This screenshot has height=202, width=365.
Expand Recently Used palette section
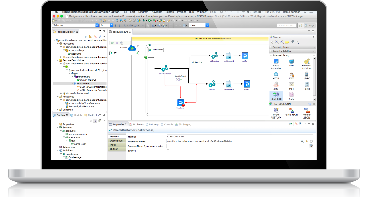(292, 47)
